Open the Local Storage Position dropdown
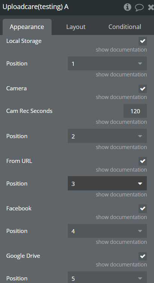 coord(107,64)
